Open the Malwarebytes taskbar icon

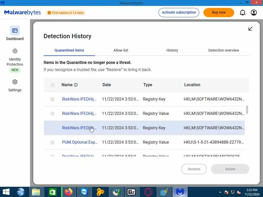180,192
